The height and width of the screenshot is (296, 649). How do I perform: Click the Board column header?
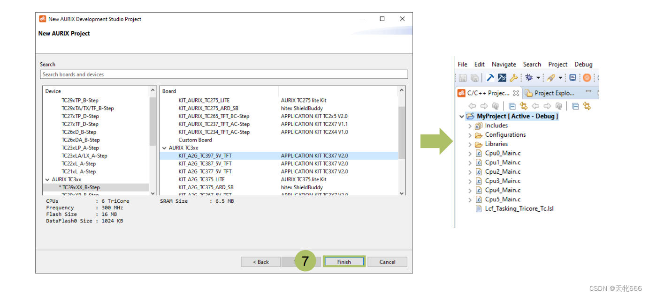pos(219,91)
